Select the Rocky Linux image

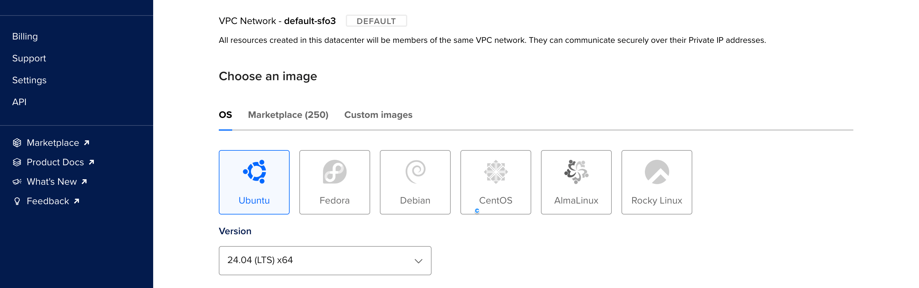[x=656, y=182]
